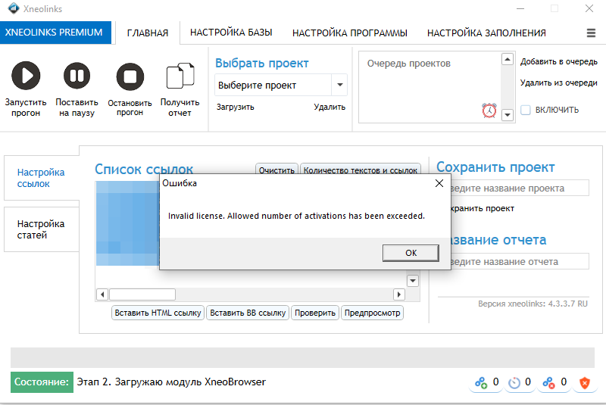The image size is (606, 405).
Task: Click the Invalid license error message text
Action: [296, 216]
